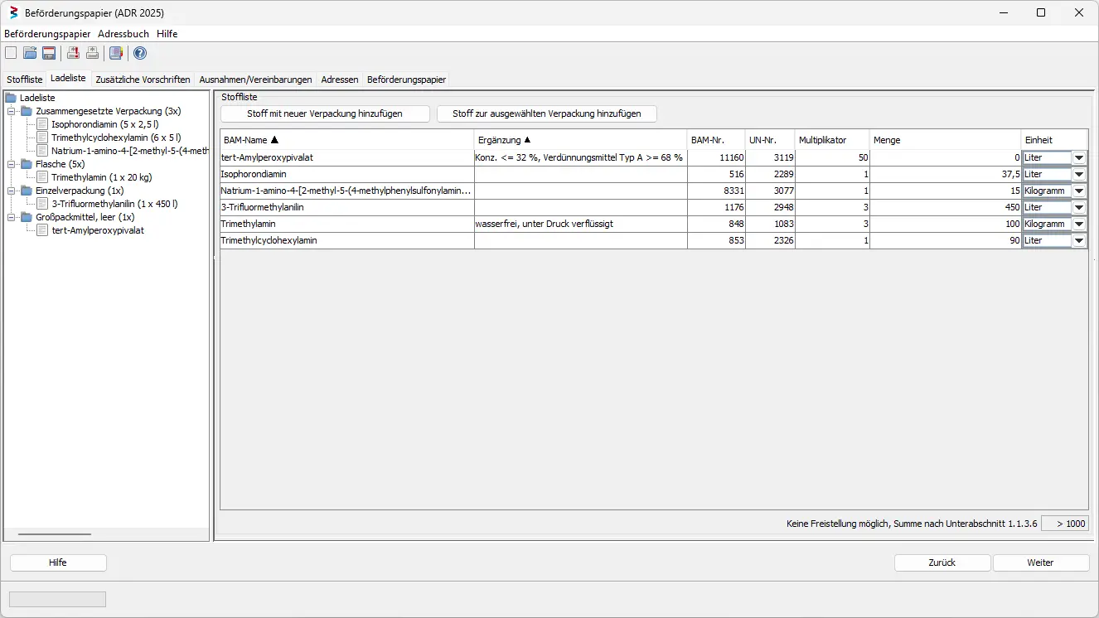Click the sort arrow of the BAM-Name column
1099x618 pixels.
(274, 140)
